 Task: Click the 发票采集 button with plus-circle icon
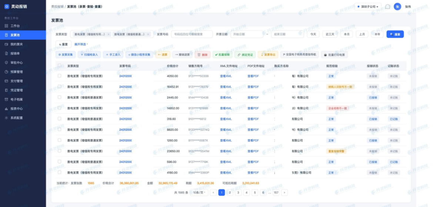click(x=66, y=55)
